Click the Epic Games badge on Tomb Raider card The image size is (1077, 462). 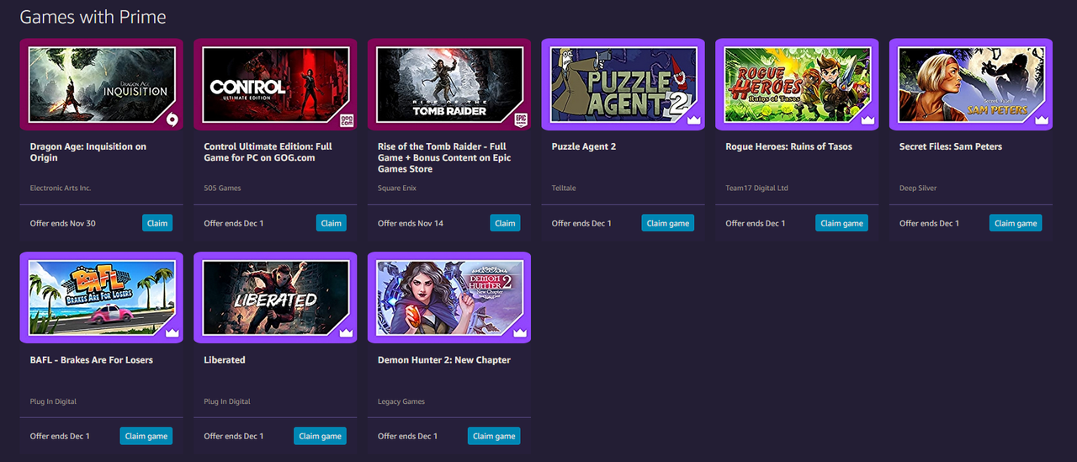point(520,119)
